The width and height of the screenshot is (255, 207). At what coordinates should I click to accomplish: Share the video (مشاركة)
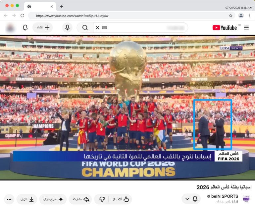click(80, 199)
